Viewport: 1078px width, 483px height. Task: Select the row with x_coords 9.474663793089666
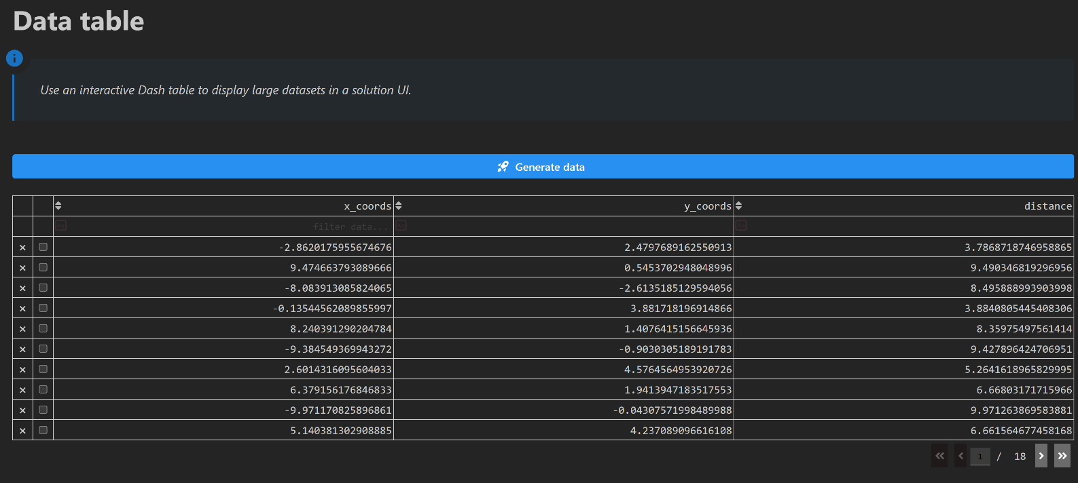tap(43, 267)
